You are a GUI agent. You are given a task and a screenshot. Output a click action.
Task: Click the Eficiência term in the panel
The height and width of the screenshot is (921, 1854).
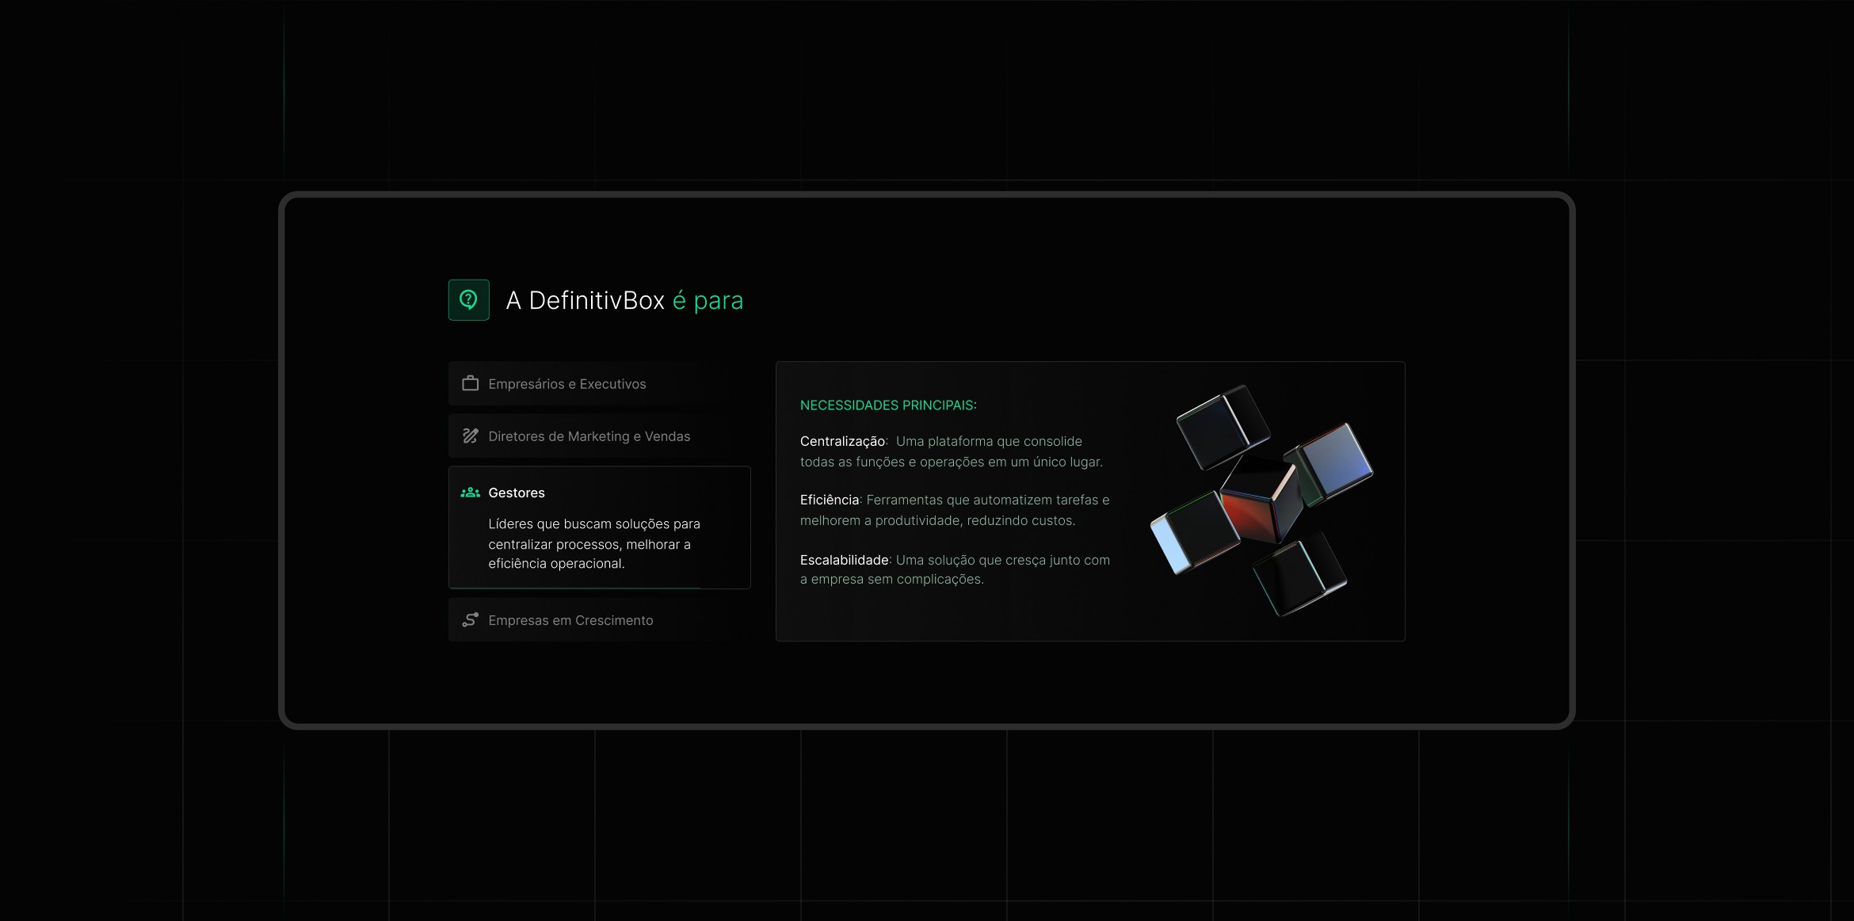click(x=829, y=500)
